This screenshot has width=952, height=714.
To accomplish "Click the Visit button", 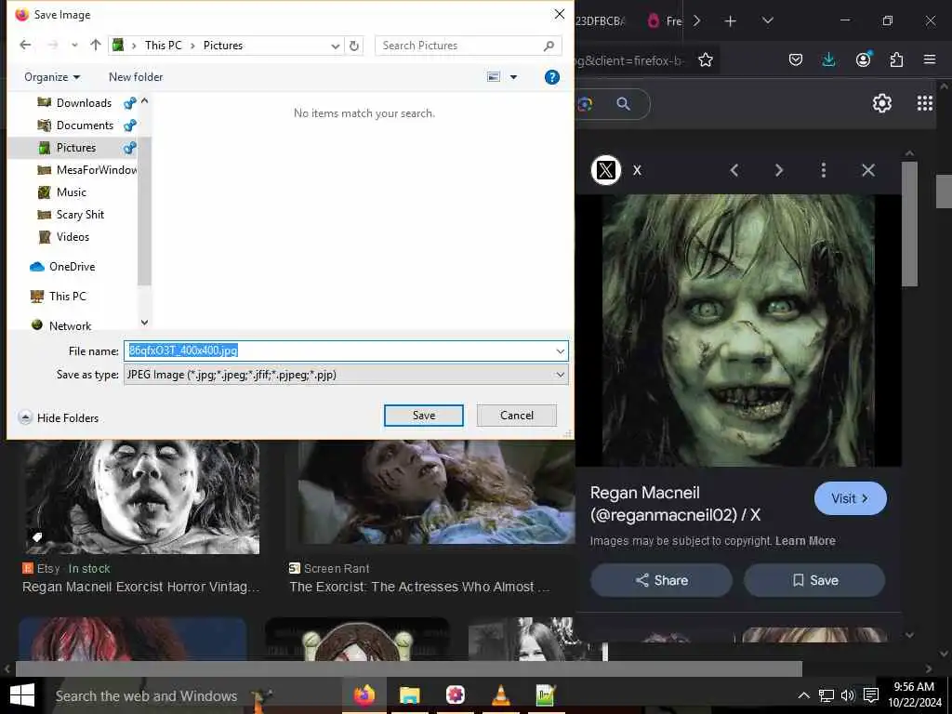I will pyautogui.click(x=850, y=498).
